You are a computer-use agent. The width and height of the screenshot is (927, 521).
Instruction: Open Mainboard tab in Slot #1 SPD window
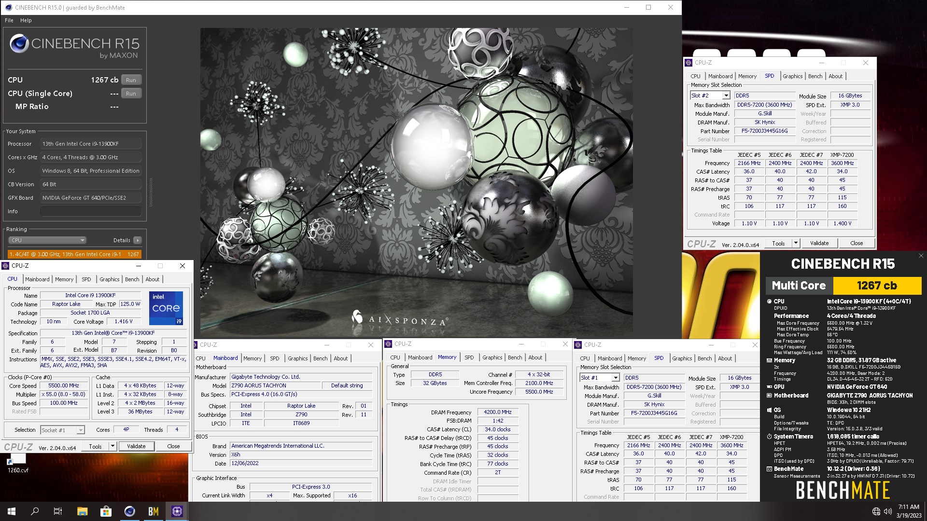(610, 358)
